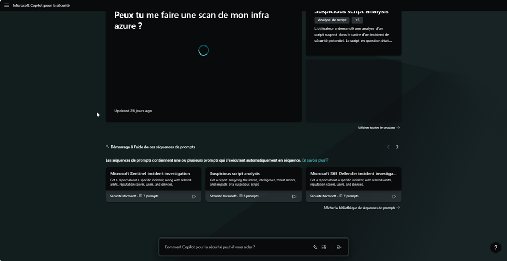Click the Microsoft Copilot pour la sécurité title
The image size is (507, 261).
41,5
